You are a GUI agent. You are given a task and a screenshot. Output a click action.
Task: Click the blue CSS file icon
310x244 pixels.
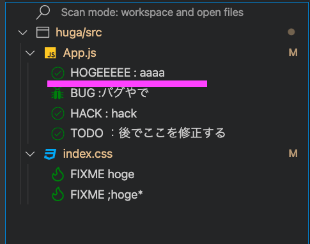(x=50, y=154)
